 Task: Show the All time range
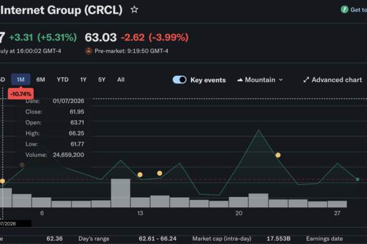(x=120, y=80)
